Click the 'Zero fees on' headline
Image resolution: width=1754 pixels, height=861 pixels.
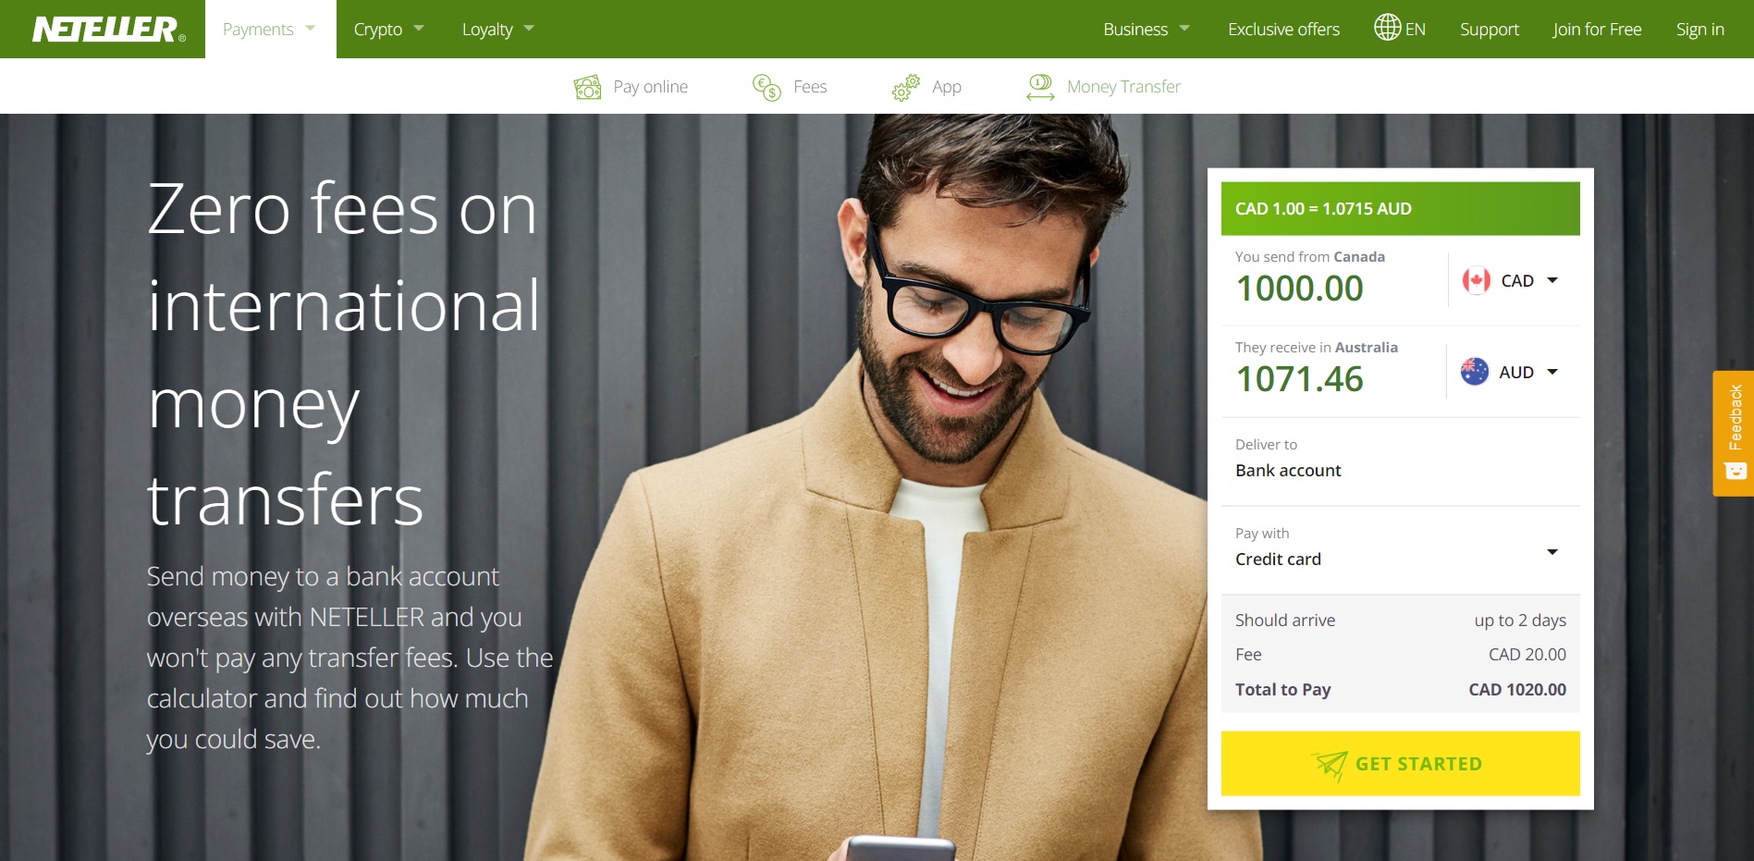[x=342, y=209]
